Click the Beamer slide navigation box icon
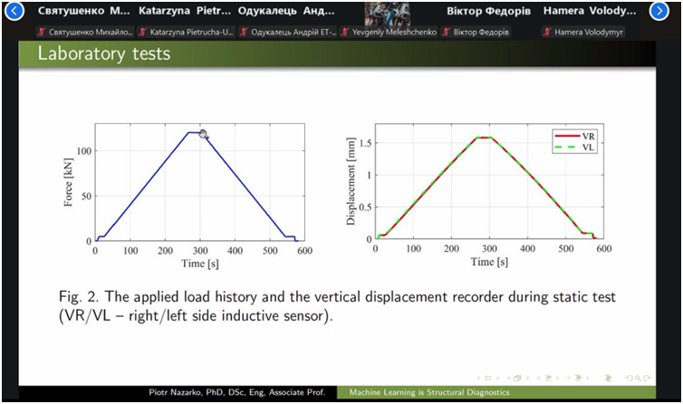683x404 pixels. [x=490, y=377]
